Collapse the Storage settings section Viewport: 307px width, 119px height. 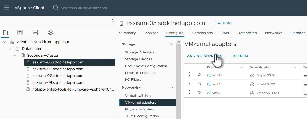coord(172,44)
